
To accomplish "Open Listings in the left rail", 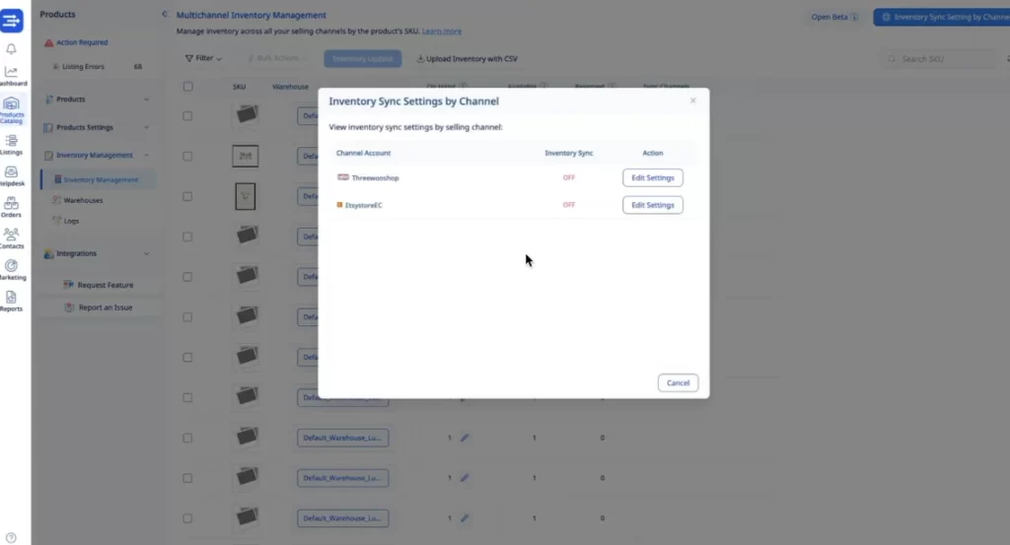I will pyautogui.click(x=12, y=145).
